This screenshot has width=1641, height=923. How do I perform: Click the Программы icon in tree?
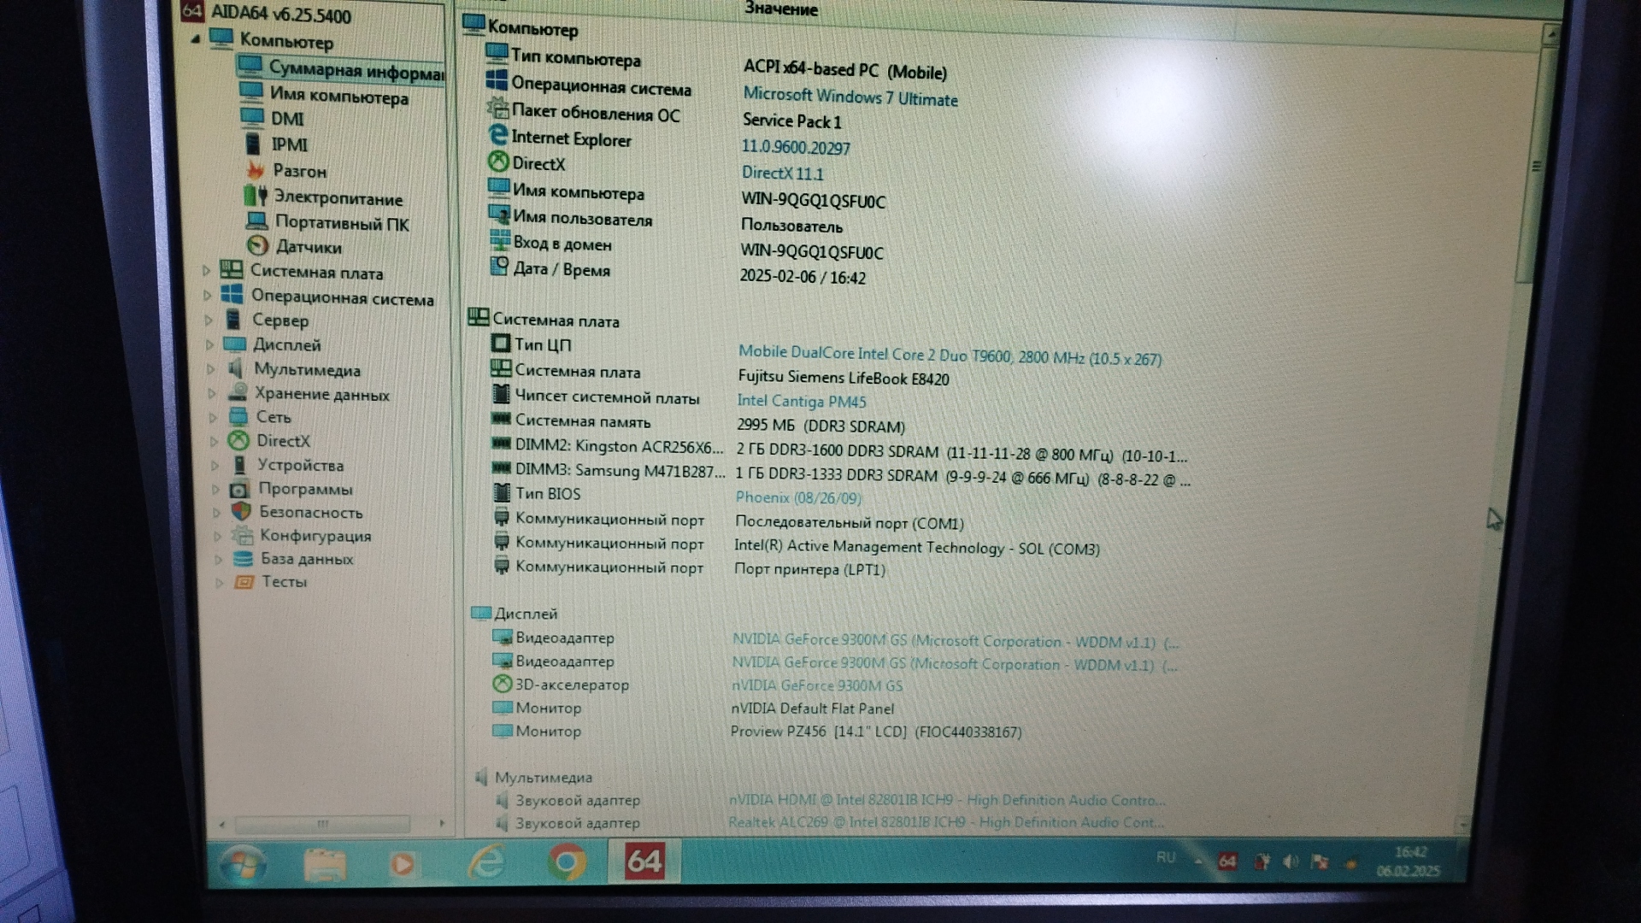point(239,489)
